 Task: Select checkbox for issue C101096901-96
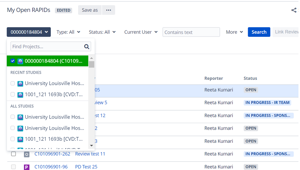coord(14,167)
